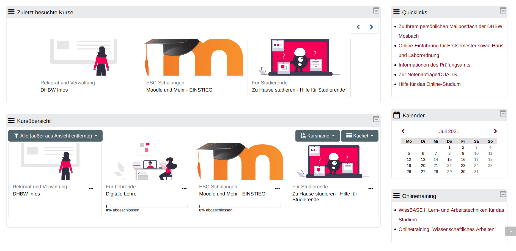Click ESC-Schulungen category in Kursübersicht

(218, 187)
